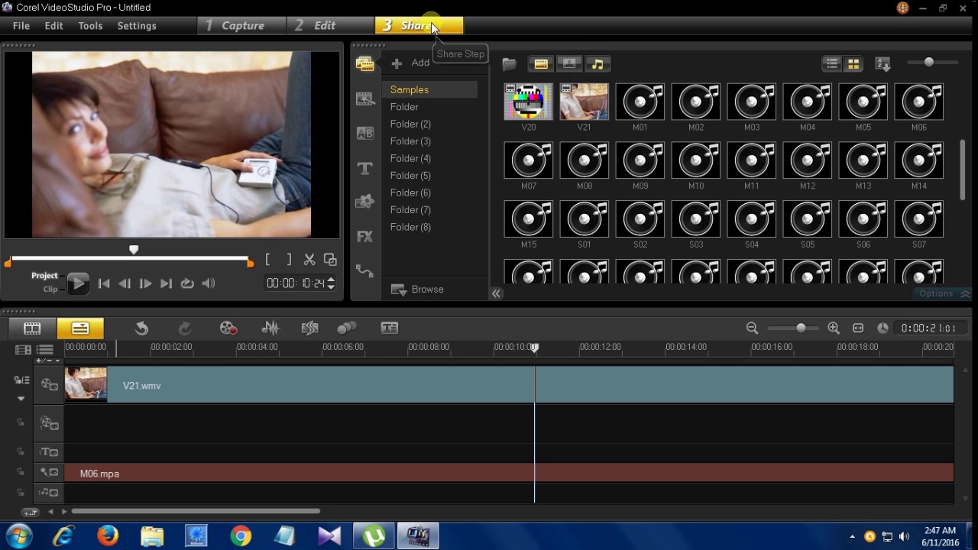Open the Subtitle Editor icon

390,328
